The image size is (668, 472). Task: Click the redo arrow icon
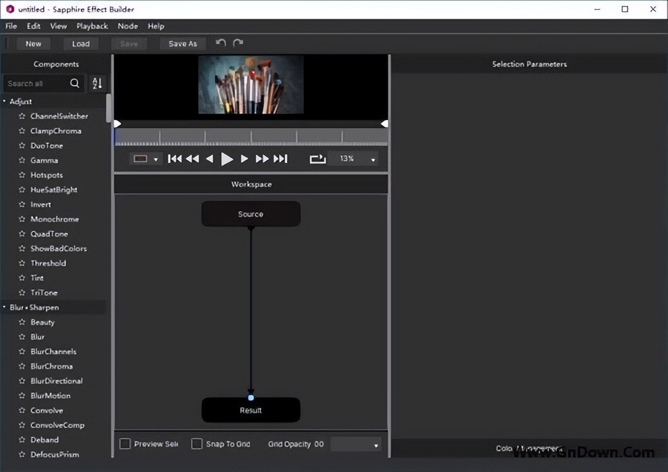pos(238,43)
